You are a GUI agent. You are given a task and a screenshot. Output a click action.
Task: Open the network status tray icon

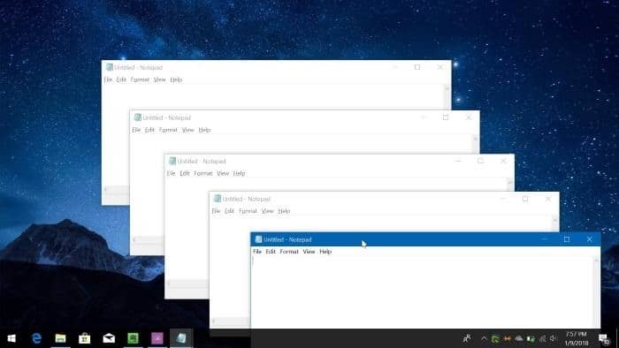point(543,338)
